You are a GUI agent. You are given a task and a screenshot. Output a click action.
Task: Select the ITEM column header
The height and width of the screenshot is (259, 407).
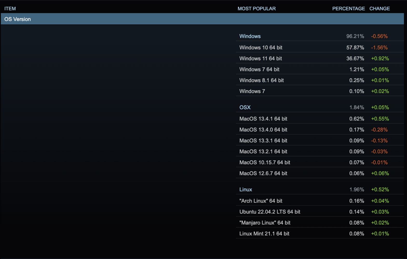(10, 9)
